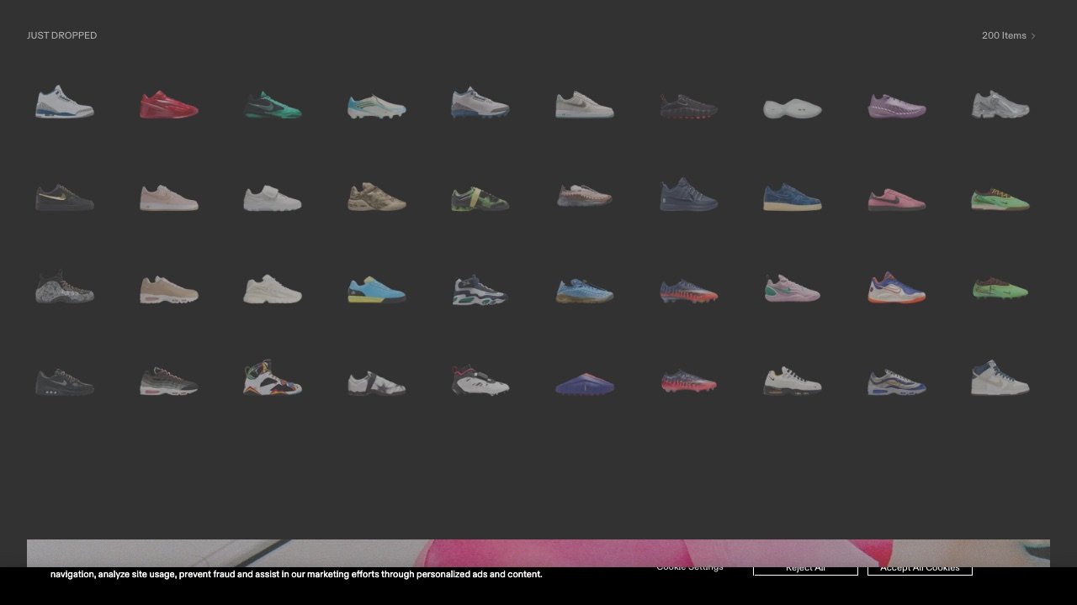Select the white and black runner, bottom row

(x=793, y=381)
